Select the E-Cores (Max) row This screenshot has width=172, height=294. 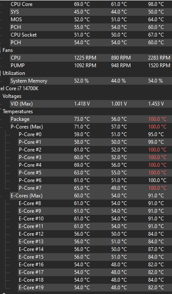tap(91, 196)
